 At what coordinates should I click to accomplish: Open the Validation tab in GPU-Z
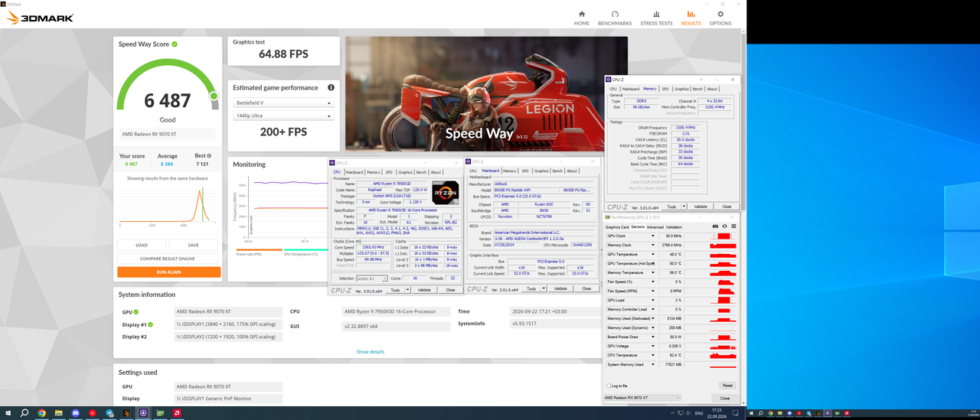pyautogui.click(x=674, y=227)
